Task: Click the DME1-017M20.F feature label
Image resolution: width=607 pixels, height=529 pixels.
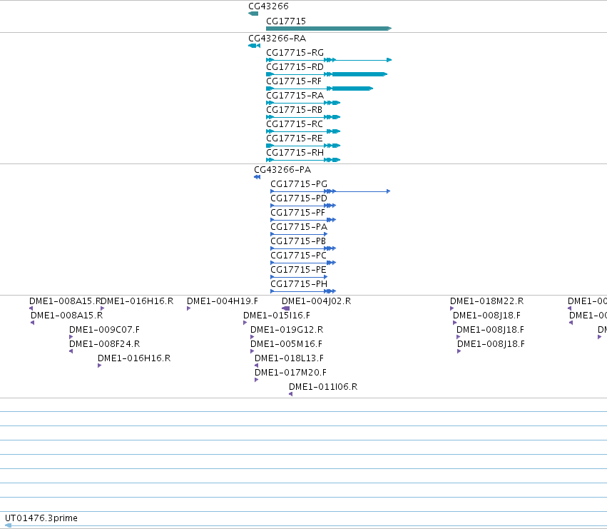Action: 291,373
